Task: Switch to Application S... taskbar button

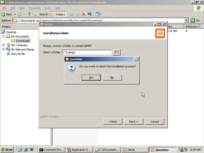Action: [x=80, y=150]
